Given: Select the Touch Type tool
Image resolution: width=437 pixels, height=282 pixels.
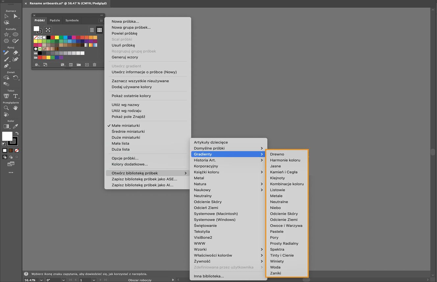Looking at the screenshot, I should [x=6, y=96].
